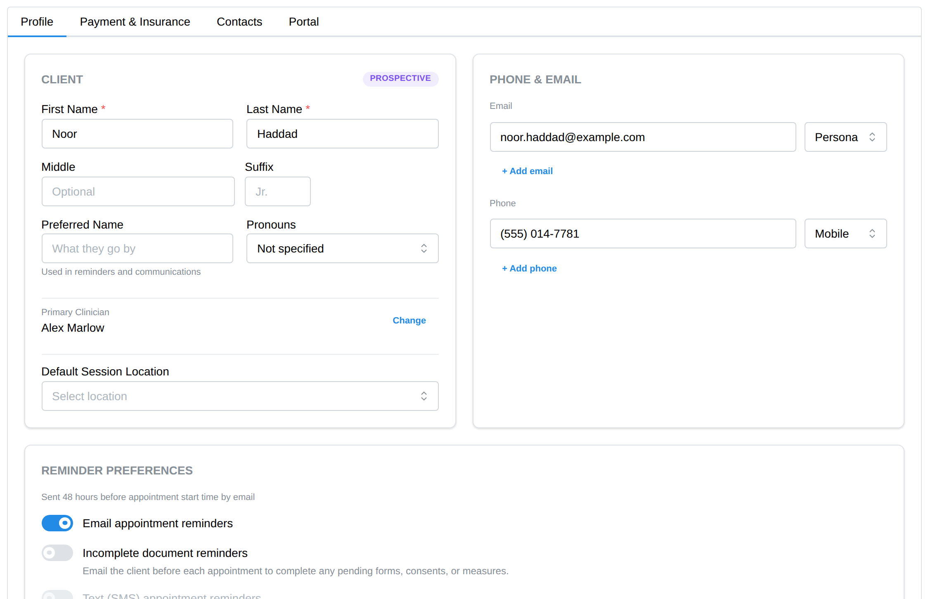This screenshot has width=928, height=599.
Task: Go to the Portal tab
Action: click(304, 21)
